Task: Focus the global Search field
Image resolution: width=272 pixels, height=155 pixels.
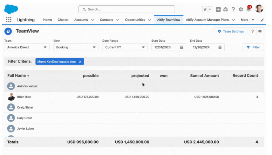Action: 127,9
